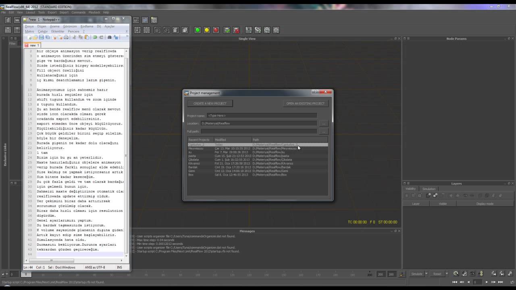Select the Meyvesuyu recent project

[258, 148]
